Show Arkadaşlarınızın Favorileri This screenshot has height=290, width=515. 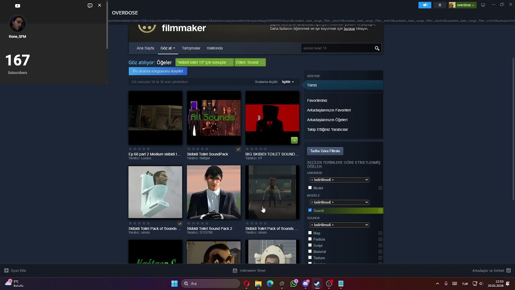(329, 110)
